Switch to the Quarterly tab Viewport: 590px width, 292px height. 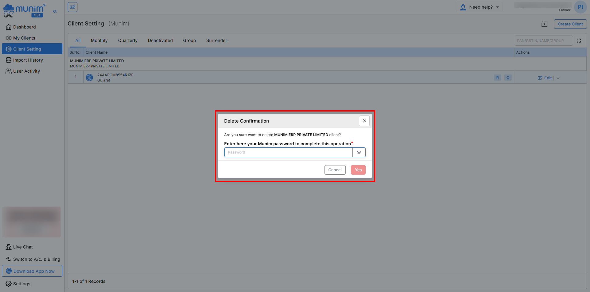point(128,40)
